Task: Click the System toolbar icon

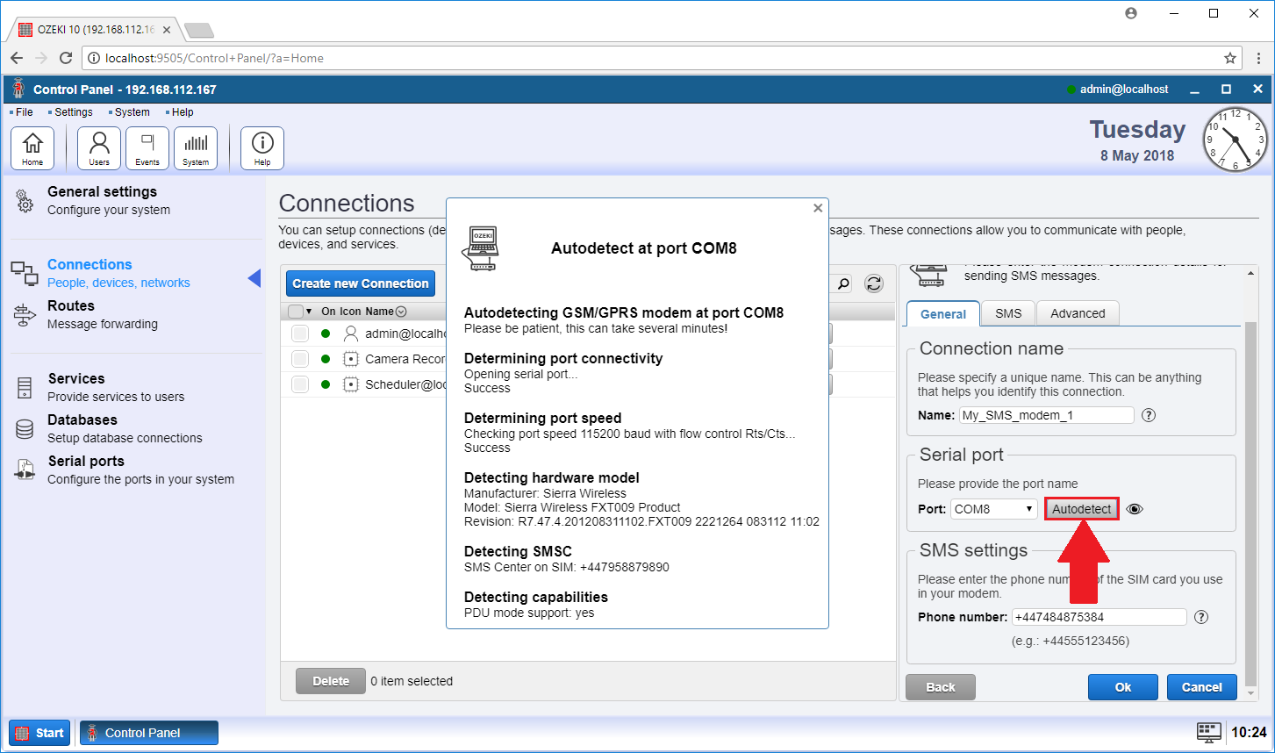Action: pos(196,147)
